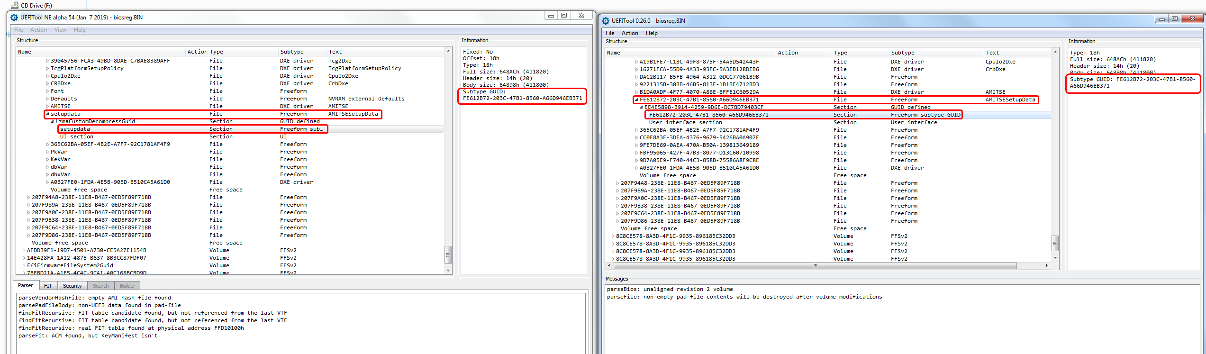
Task: Click the UEFITool 0.26.0 horizontal scrollbar thumb
Action: (x=815, y=266)
